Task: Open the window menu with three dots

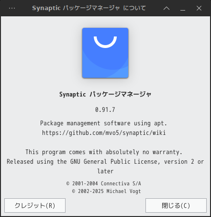Action: pos(12,8)
